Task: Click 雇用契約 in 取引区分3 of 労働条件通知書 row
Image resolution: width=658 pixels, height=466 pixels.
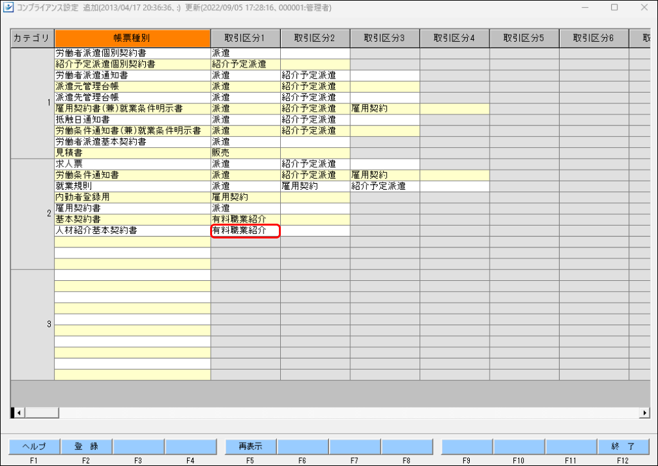Action: [x=385, y=175]
